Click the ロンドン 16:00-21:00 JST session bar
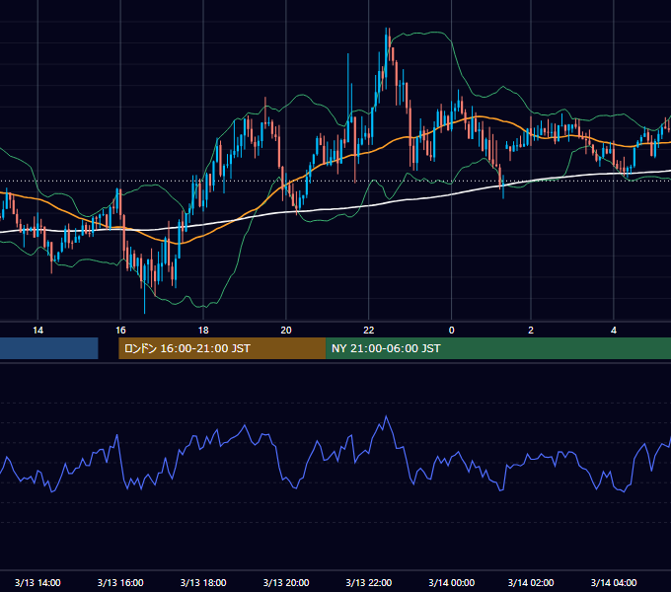 click(x=222, y=348)
